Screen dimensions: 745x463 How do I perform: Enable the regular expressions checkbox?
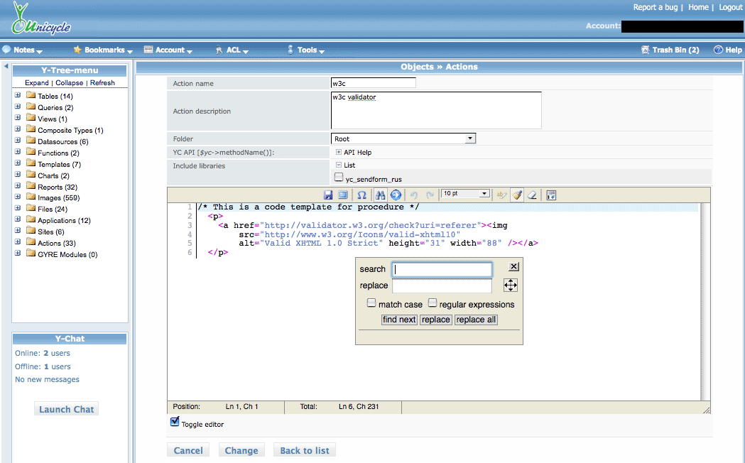point(433,303)
